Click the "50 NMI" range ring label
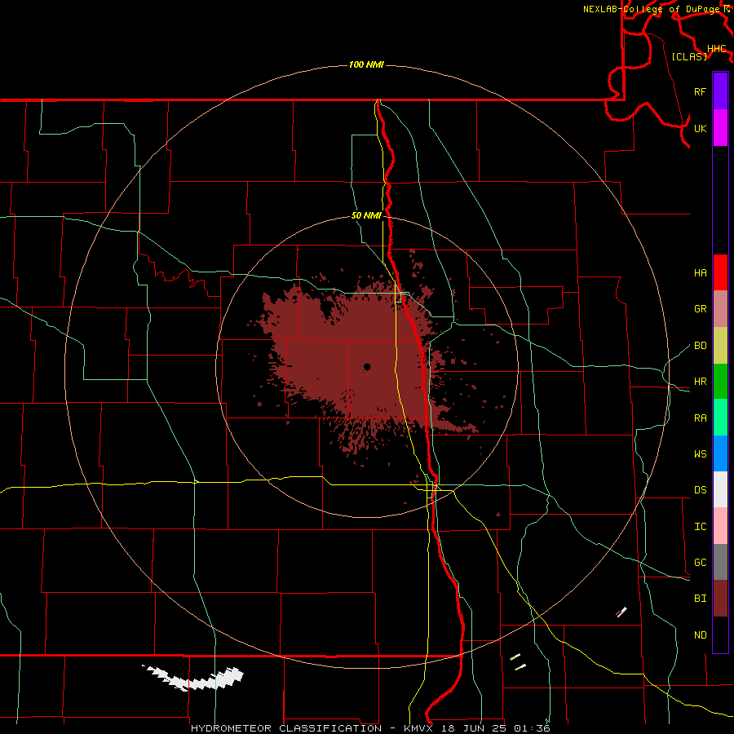This screenshot has width=734, height=734. 366,215
